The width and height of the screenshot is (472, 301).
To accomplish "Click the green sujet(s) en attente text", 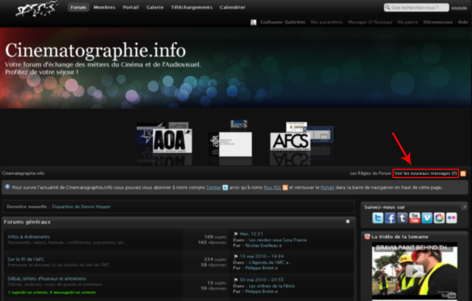I will pyautogui.click(x=51, y=292).
